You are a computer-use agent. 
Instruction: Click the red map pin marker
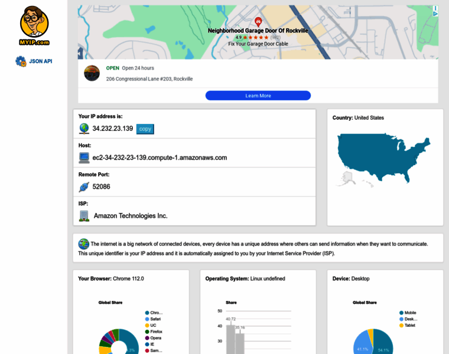tap(258, 22)
